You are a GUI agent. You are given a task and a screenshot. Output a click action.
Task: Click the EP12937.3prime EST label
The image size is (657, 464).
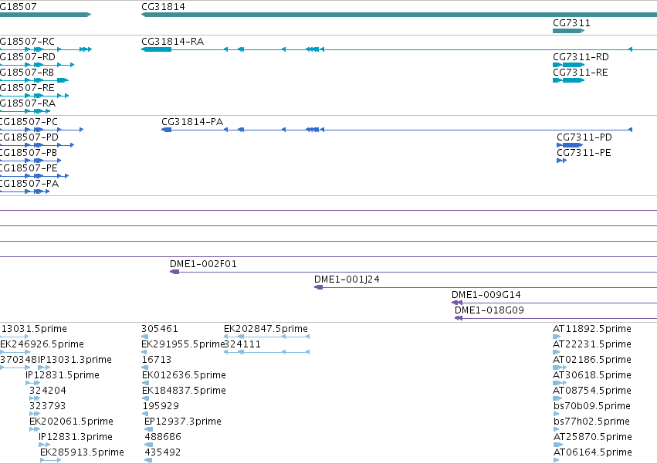(183, 422)
